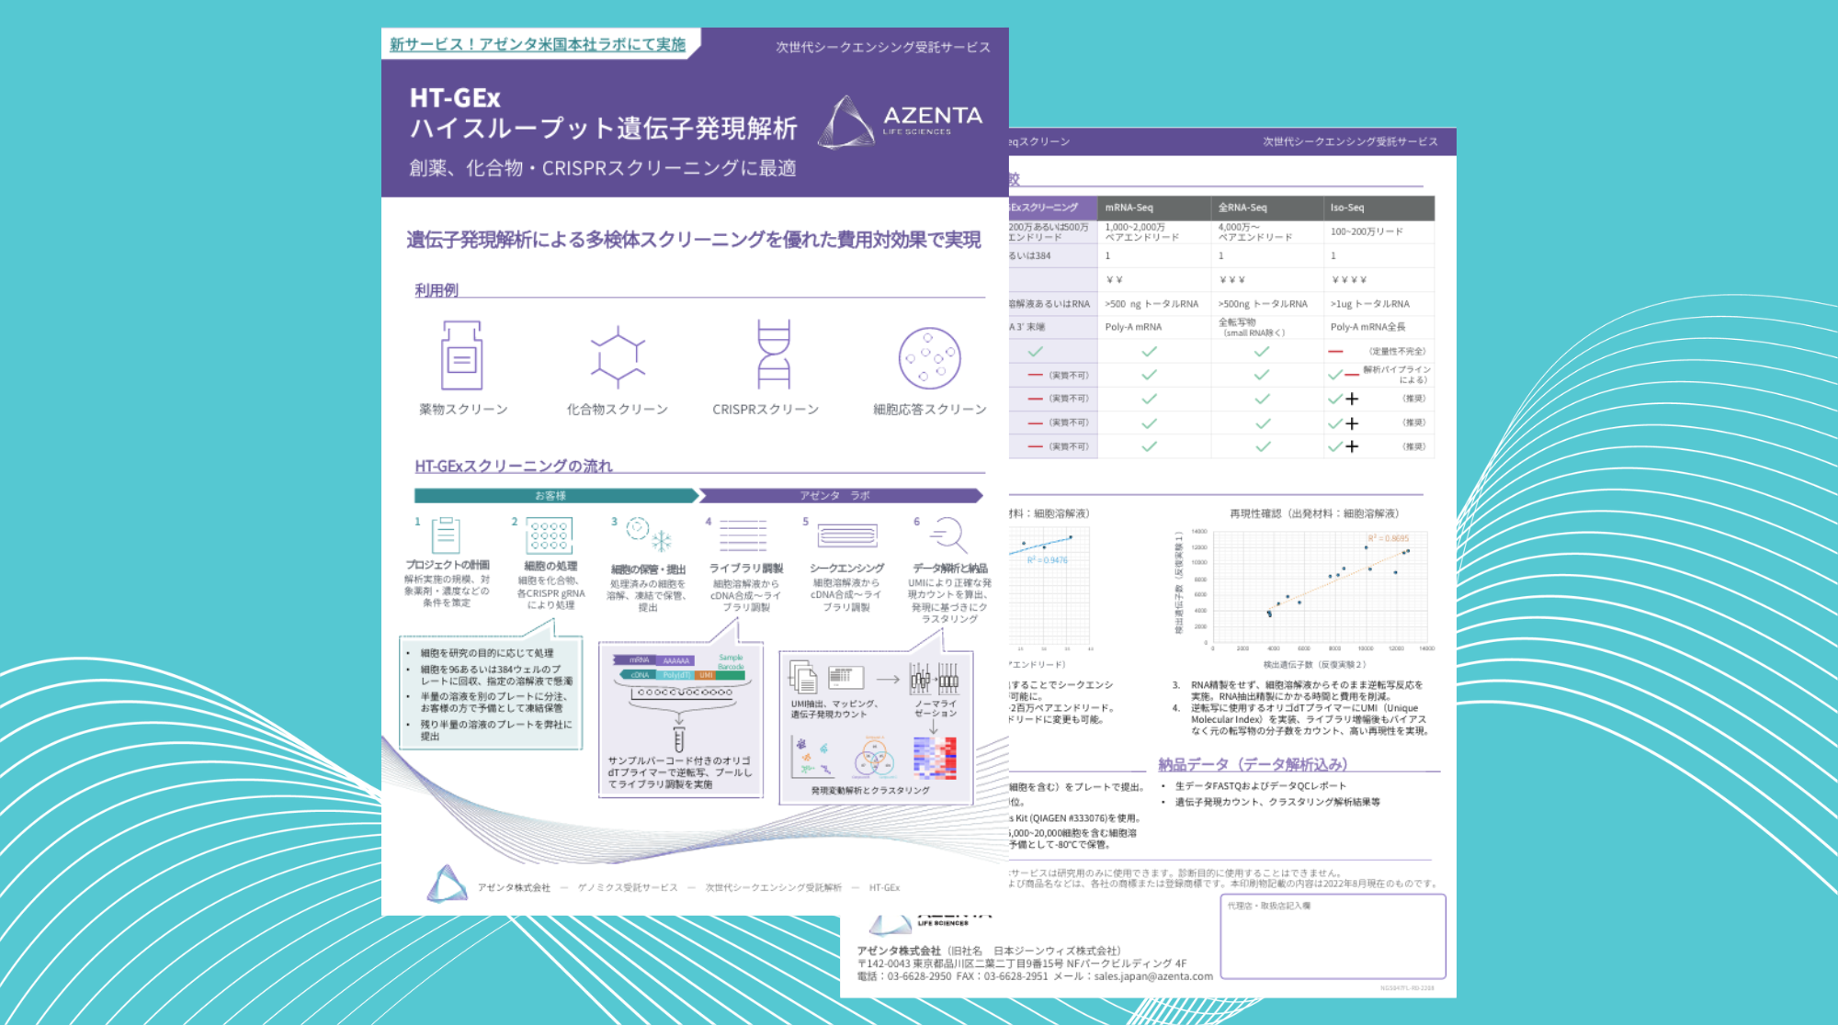Click the drug screen bottle icon
Image resolution: width=1838 pixels, height=1025 pixels.
click(x=461, y=355)
